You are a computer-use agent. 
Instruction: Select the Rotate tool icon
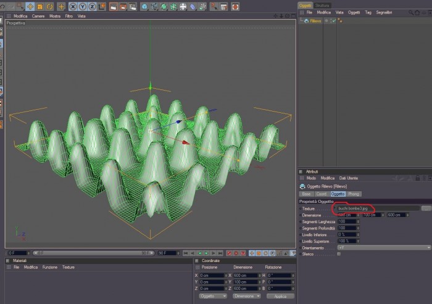click(x=49, y=7)
